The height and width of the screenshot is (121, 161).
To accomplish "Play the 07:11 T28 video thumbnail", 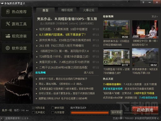I will point(117,57).
